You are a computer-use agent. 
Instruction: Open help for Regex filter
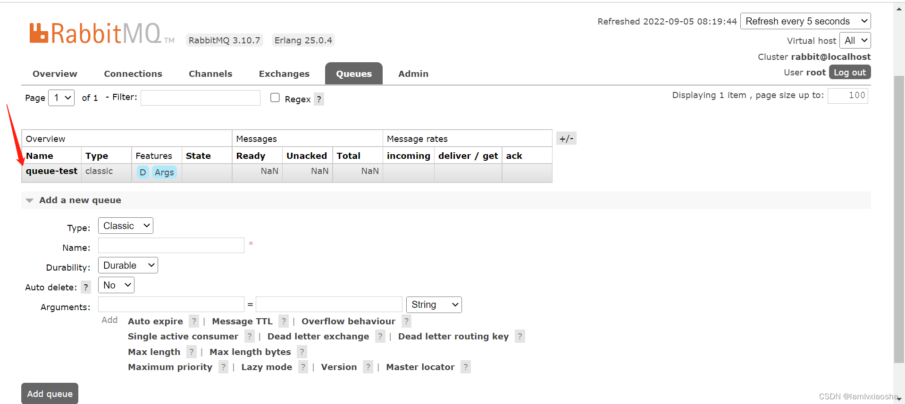pos(319,99)
